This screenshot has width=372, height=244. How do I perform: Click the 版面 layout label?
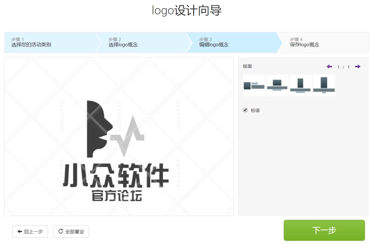247,66
